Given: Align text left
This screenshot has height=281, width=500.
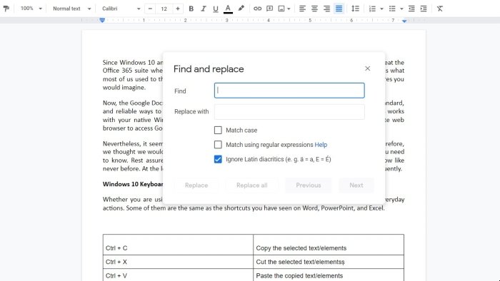Looking at the screenshot, I should (x=302, y=9).
